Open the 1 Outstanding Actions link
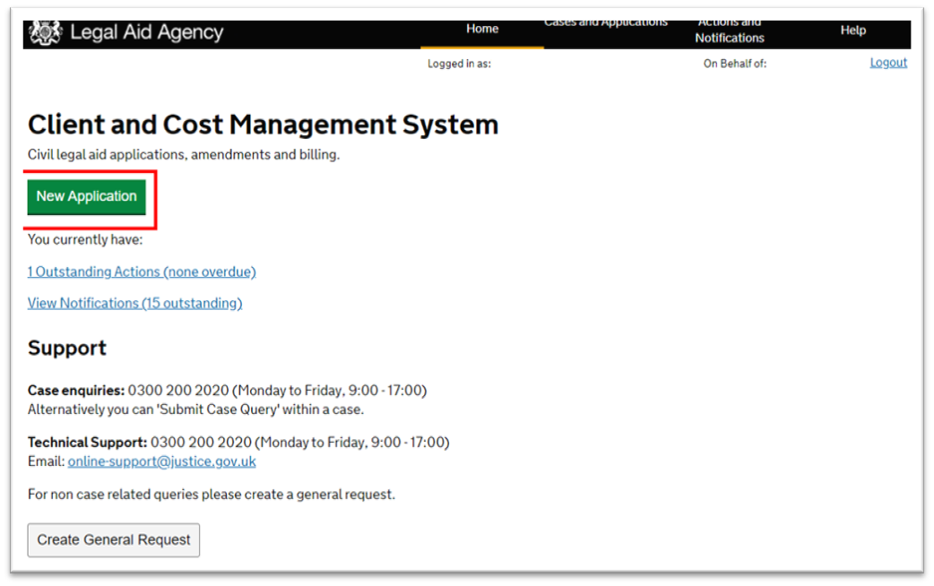The image size is (934, 586). click(142, 271)
